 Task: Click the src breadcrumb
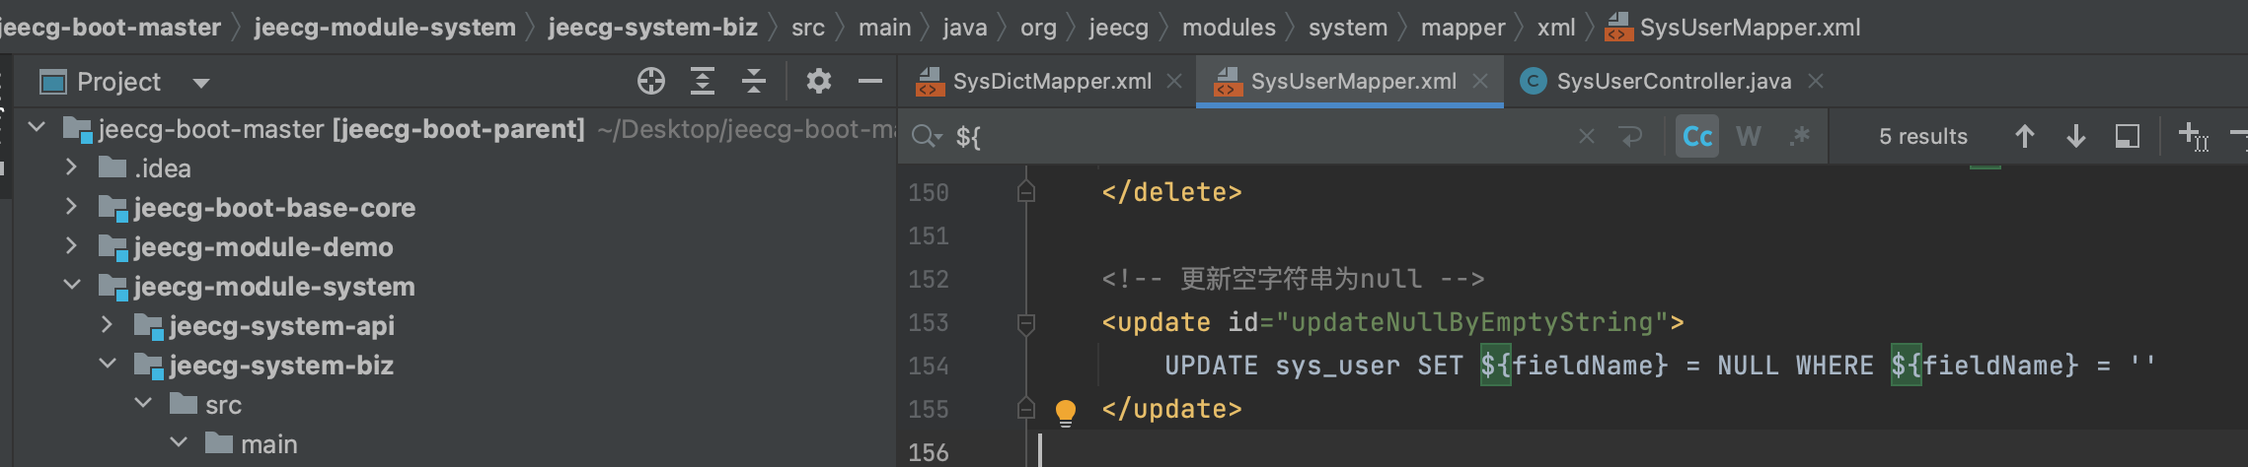tap(807, 27)
